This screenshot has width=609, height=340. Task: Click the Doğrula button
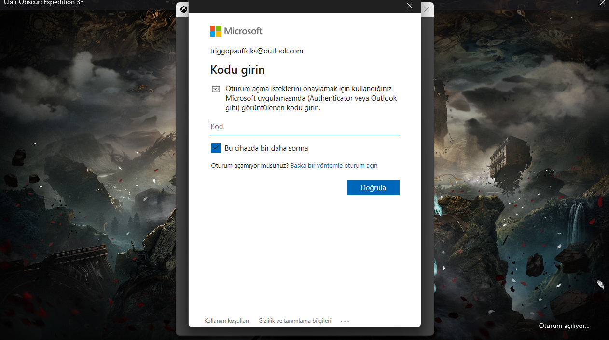point(373,187)
